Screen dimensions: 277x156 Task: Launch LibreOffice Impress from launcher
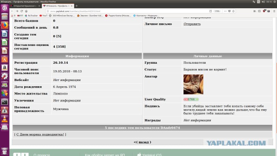[x=5, y=51]
